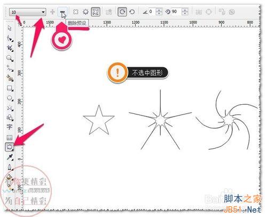Open the preset list dropdown
This screenshot has height=217, width=267.
coord(43,12)
